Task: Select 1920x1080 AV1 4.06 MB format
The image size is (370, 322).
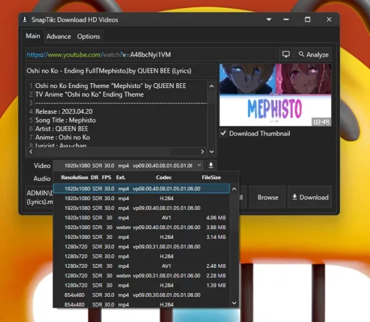Action: coord(141,218)
